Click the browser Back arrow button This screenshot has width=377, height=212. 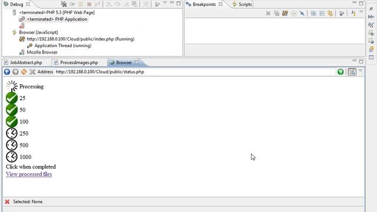[7, 72]
